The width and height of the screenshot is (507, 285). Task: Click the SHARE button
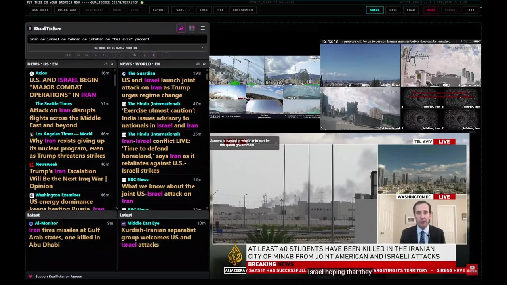(x=374, y=10)
